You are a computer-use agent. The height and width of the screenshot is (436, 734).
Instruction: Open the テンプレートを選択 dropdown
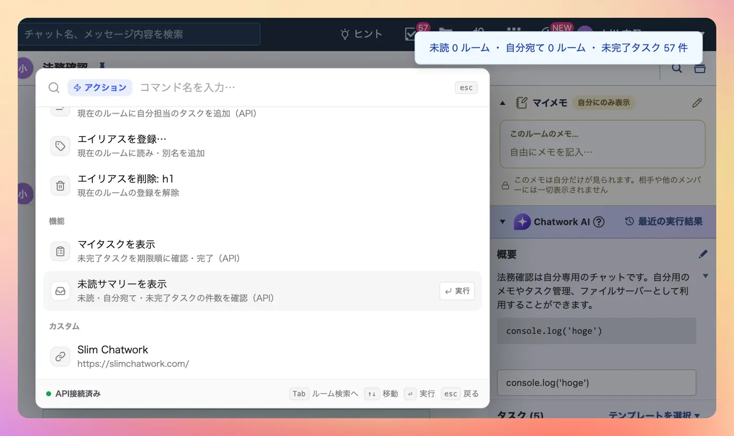(654, 415)
